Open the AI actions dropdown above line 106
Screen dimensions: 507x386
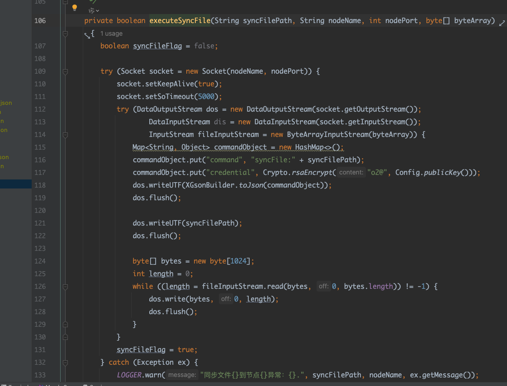click(x=94, y=10)
